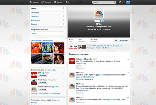Open Популярные пользователи link

pos(40,94)
